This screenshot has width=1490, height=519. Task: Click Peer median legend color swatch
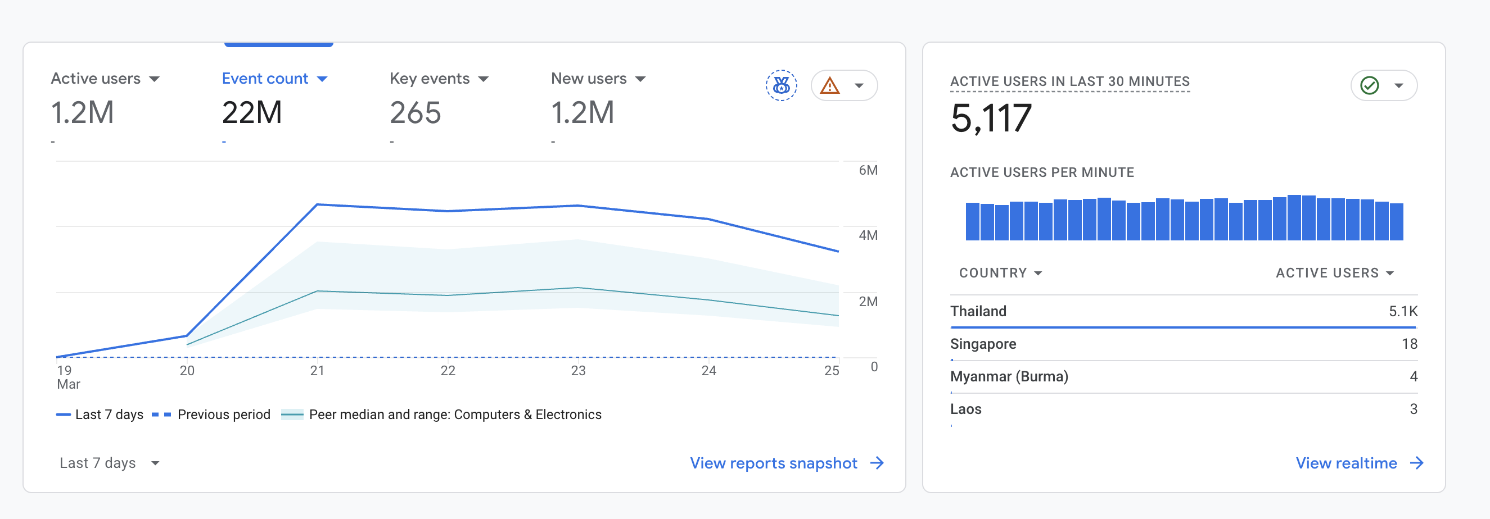pos(292,415)
